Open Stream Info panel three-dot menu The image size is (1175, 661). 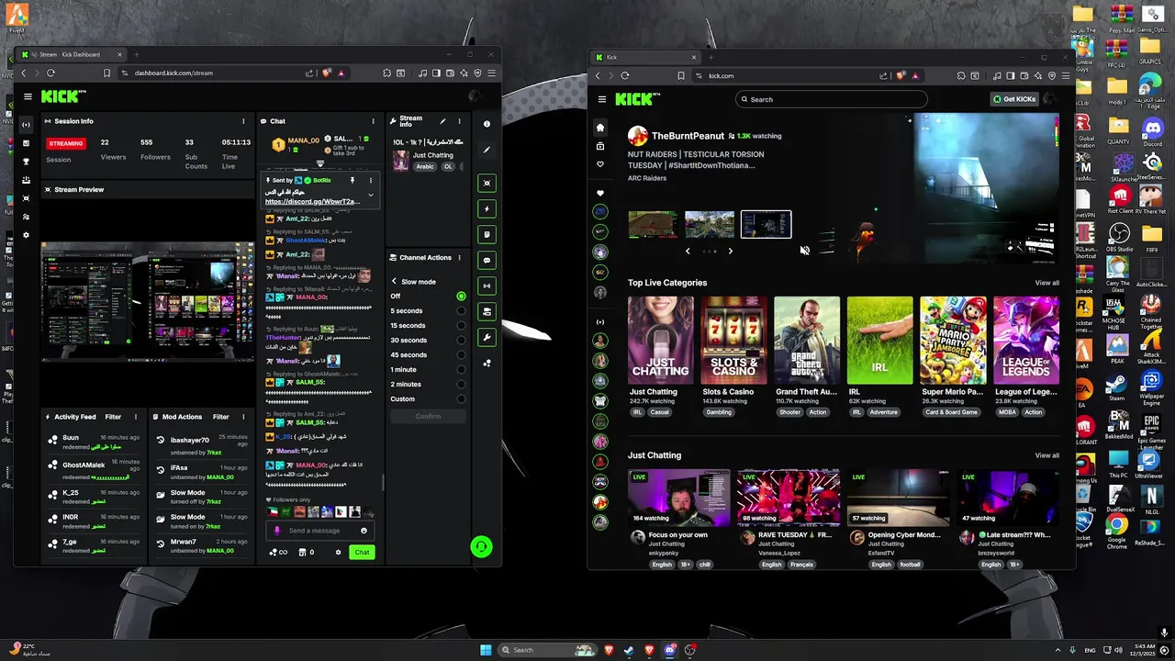coord(459,121)
